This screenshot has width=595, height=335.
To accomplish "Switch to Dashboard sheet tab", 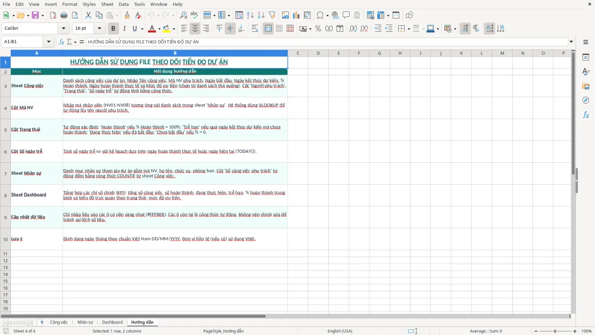I will [x=113, y=322].
